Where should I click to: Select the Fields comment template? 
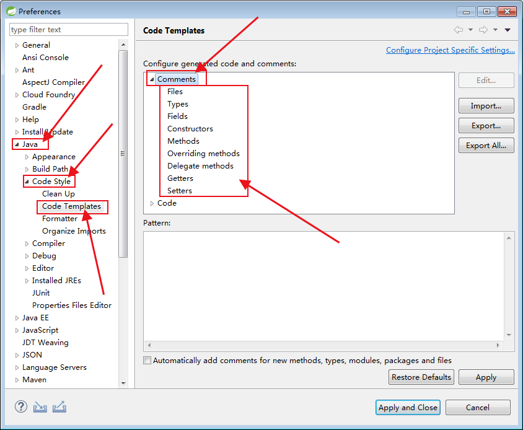[177, 116]
